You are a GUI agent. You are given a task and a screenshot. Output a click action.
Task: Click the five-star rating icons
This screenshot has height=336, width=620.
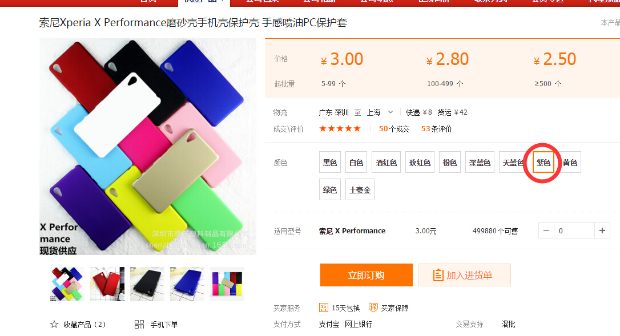[340, 128]
